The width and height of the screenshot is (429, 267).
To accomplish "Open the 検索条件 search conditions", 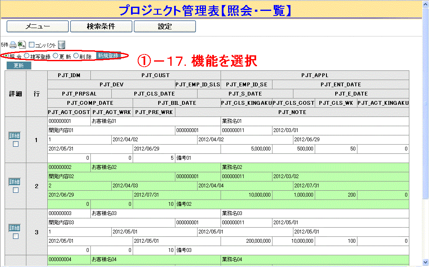I will click(x=101, y=26).
